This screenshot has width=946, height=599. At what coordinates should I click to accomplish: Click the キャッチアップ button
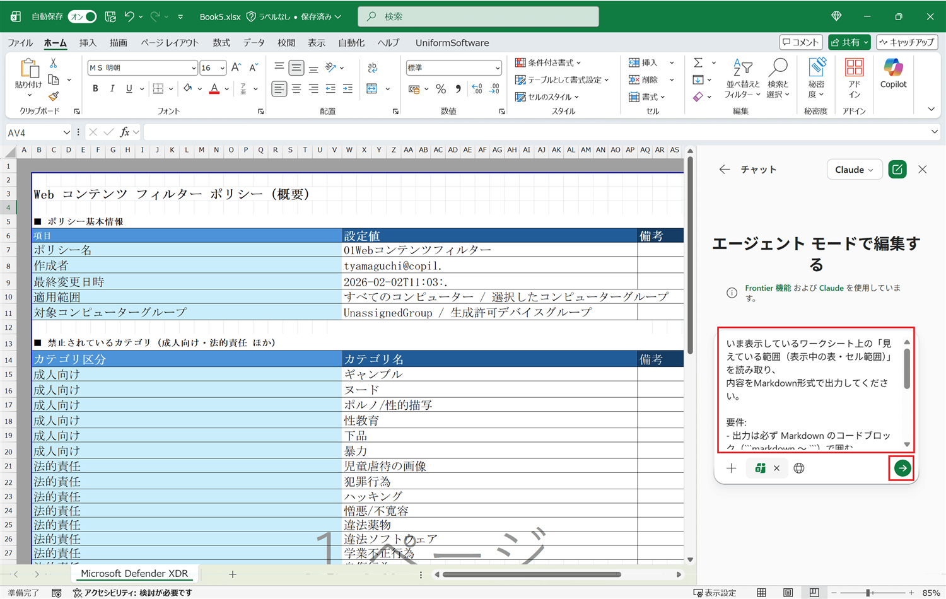click(x=907, y=42)
